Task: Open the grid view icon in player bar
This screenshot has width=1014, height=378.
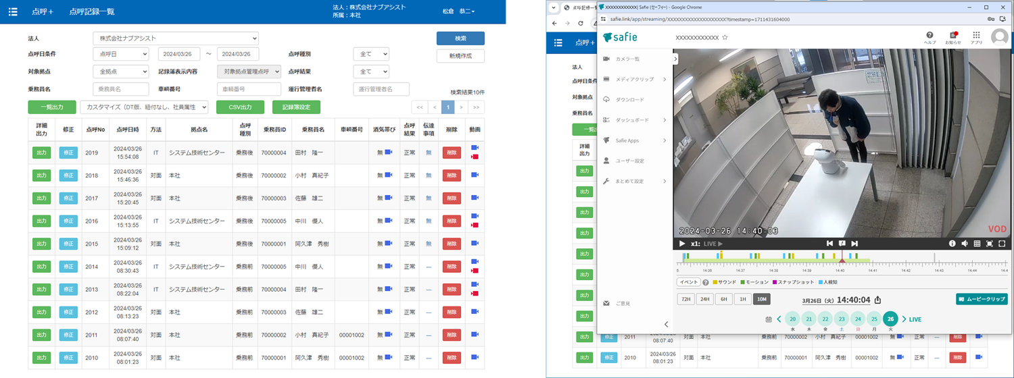Action: [x=977, y=244]
